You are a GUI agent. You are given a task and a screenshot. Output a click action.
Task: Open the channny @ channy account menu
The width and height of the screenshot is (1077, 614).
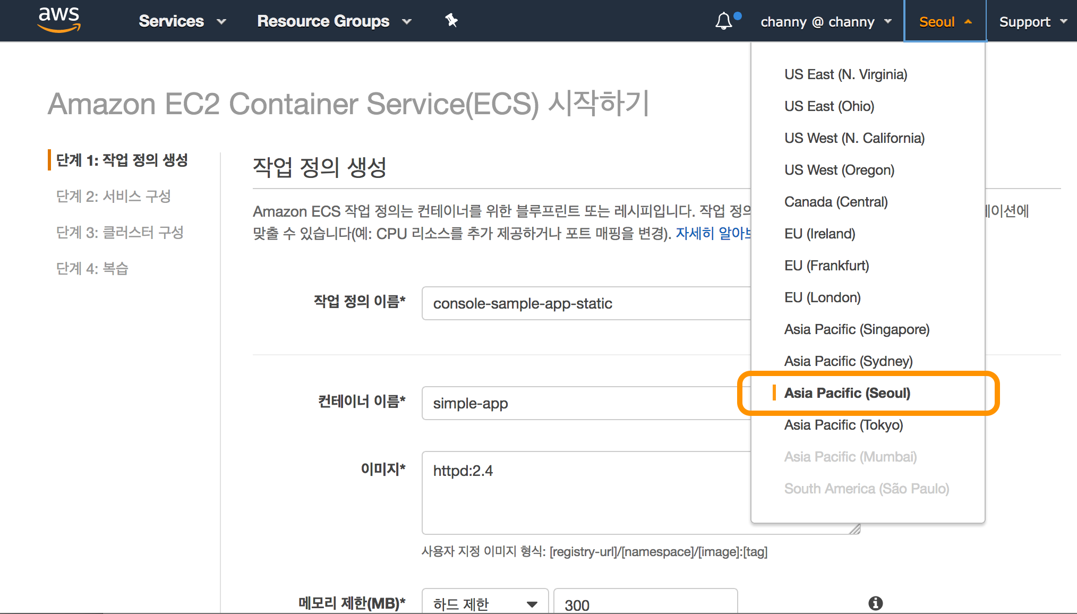(x=825, y=22)
